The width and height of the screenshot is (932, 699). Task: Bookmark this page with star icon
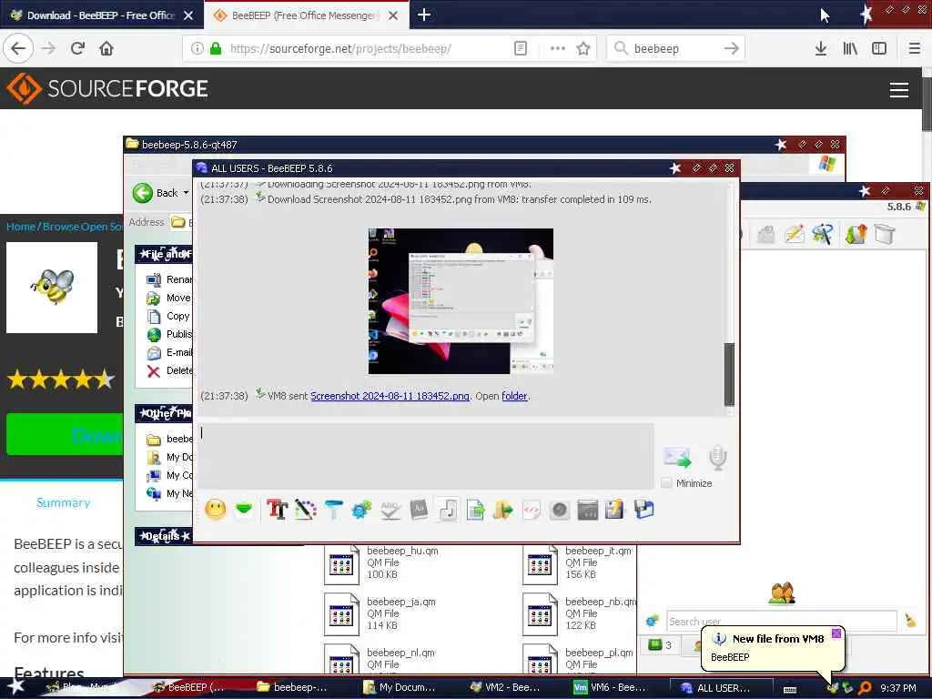pos(583,49)
